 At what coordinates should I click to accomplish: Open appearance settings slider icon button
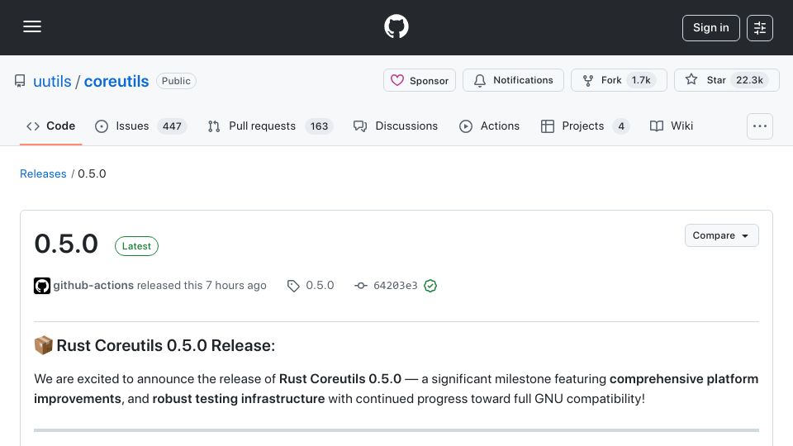click(x=760, y=28)
